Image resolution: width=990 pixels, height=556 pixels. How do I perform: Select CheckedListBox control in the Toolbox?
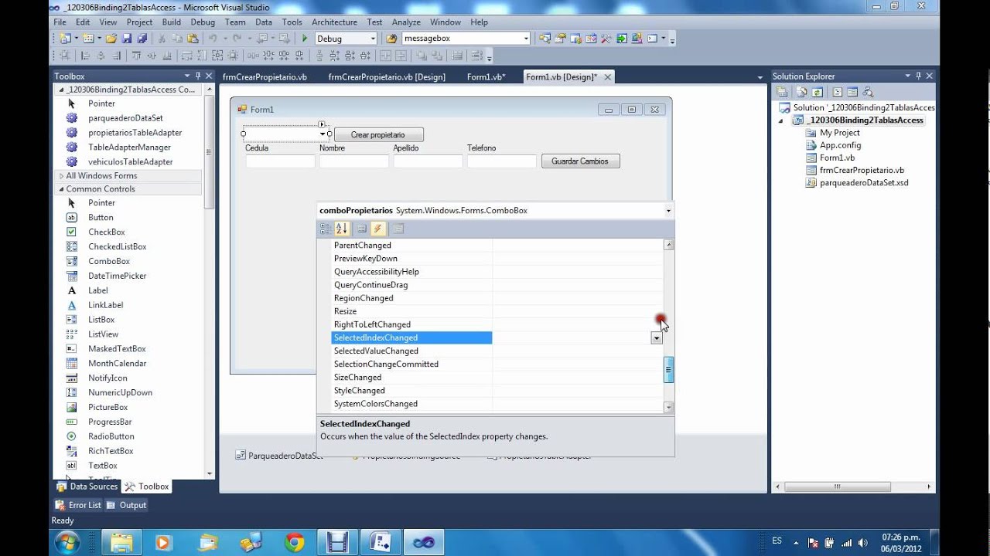[x=116, y=246]
